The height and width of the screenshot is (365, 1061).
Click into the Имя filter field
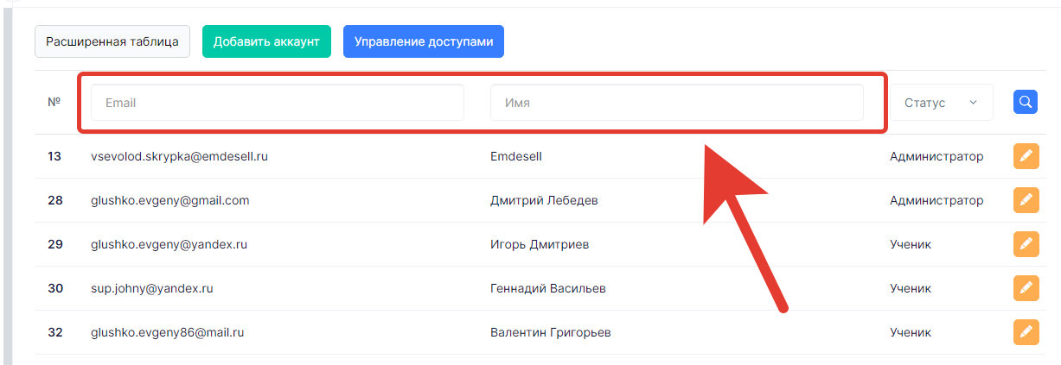pyautogui.click(x=676, y=103)
